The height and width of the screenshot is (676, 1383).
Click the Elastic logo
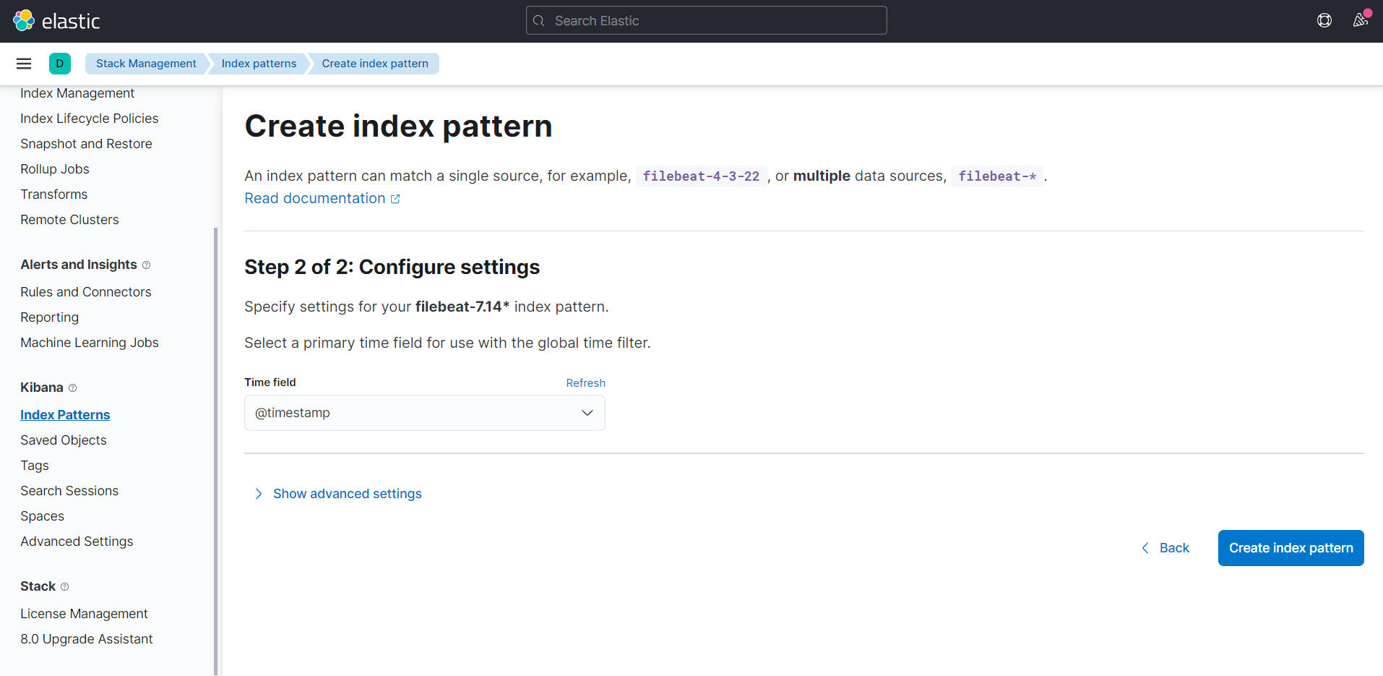pyautogui.click(x=56, y=21)
